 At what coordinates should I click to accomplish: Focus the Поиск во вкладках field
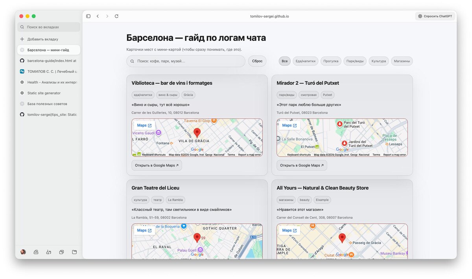coord(49,27)
